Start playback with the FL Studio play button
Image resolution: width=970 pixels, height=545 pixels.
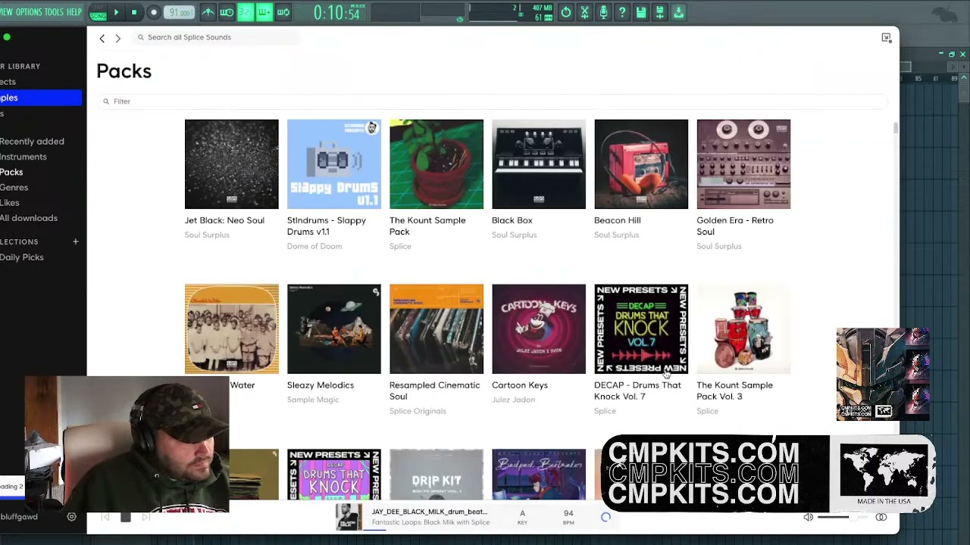click(x=116, y=12)
